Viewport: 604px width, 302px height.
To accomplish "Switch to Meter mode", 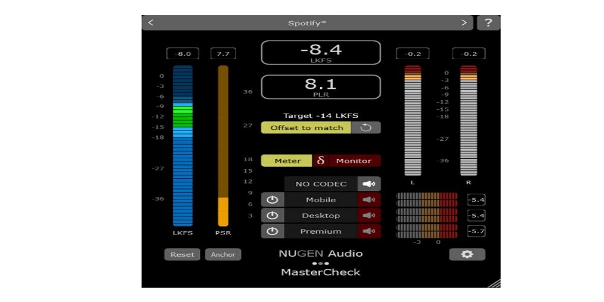I will pyautogui.click(x=286, y=161).
